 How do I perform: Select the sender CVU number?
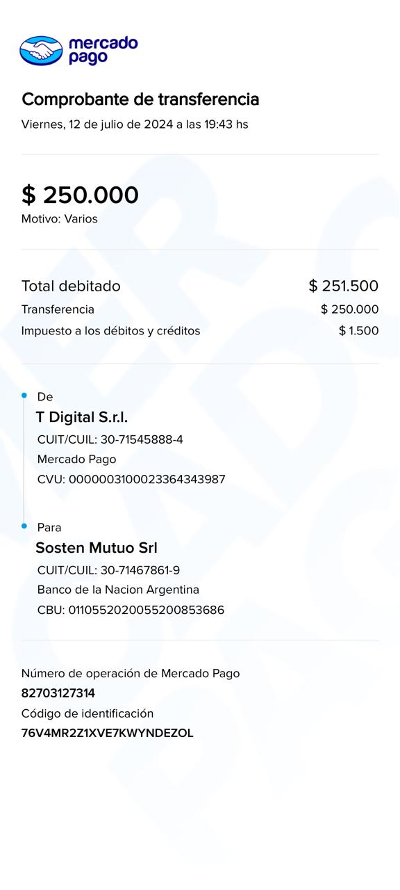131,480
